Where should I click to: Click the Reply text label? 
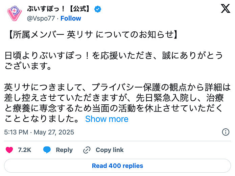point(64,150)
